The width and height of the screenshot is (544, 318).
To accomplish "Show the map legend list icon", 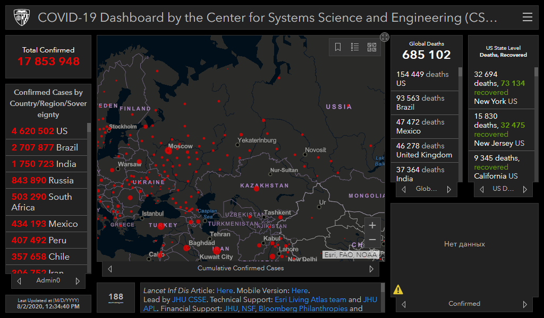I will [x=355, y=47].
